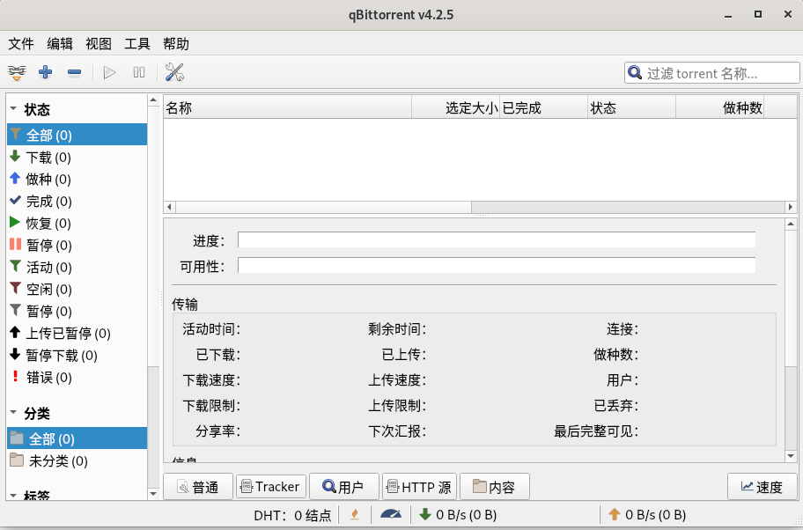The height and width of the screenshot is (530, 803).
Task: Sort by the 状态 column header
Action: 632,108
